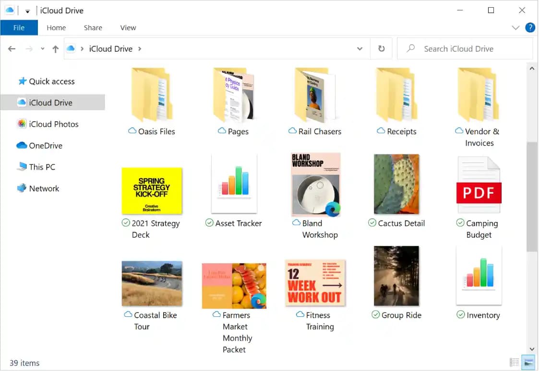Open the Share ribbon tab
The height and width of the screenshot is (371, 539).
[x=93, y=27]
